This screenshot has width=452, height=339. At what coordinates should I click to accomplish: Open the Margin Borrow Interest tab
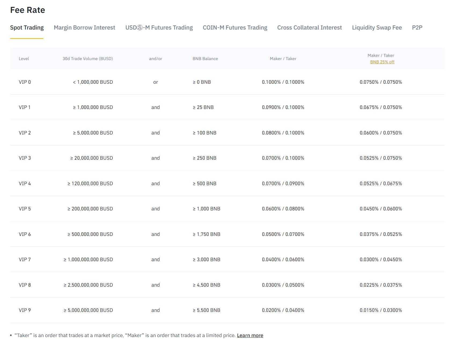(84, 28)
